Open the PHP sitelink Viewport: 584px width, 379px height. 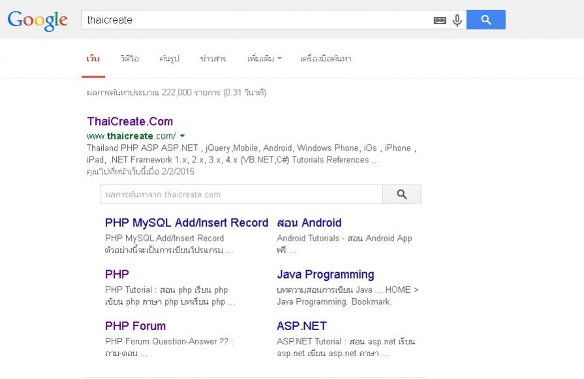point(117,275)
